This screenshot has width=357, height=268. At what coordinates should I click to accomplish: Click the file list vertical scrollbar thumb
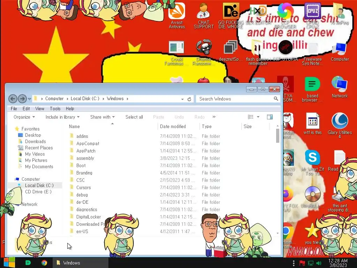pos(278,136)
